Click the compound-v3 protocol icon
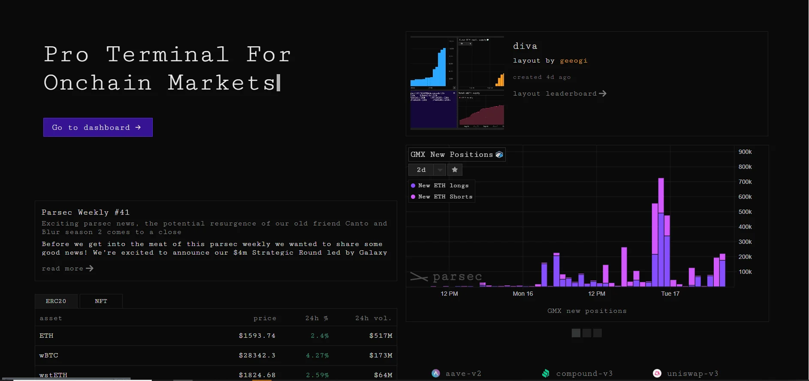This screenshot has width=809, height=381. tap(546, 373)
